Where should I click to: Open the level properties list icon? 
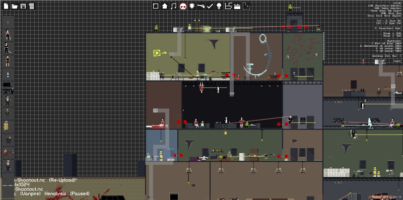31,6
